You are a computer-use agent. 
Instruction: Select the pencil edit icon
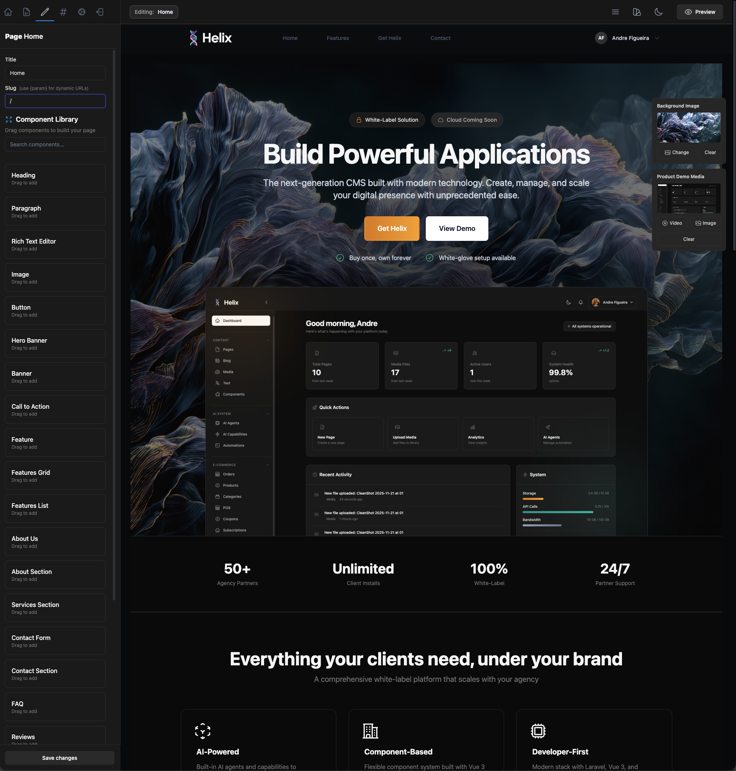point(45,12)
